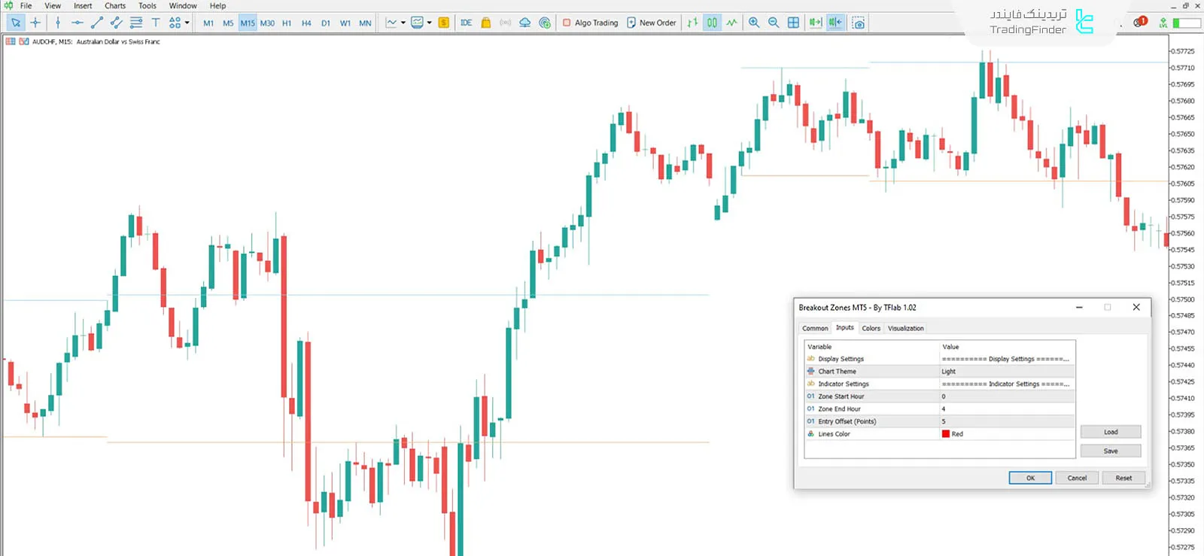Screen dimensions: 1204x556
Task: Open the Charts menu
Action: (x=115, y=5)
